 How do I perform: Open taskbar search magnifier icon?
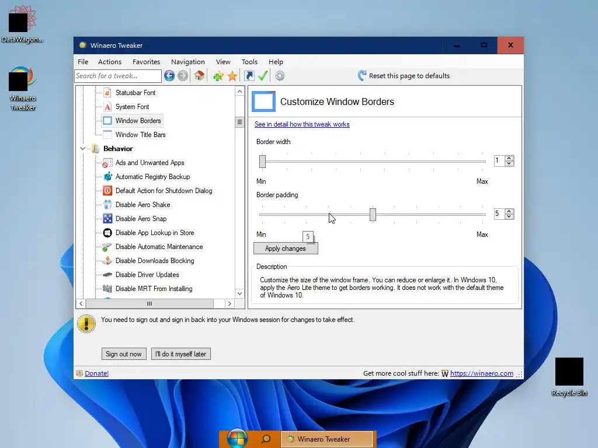[x=266, y=439]
